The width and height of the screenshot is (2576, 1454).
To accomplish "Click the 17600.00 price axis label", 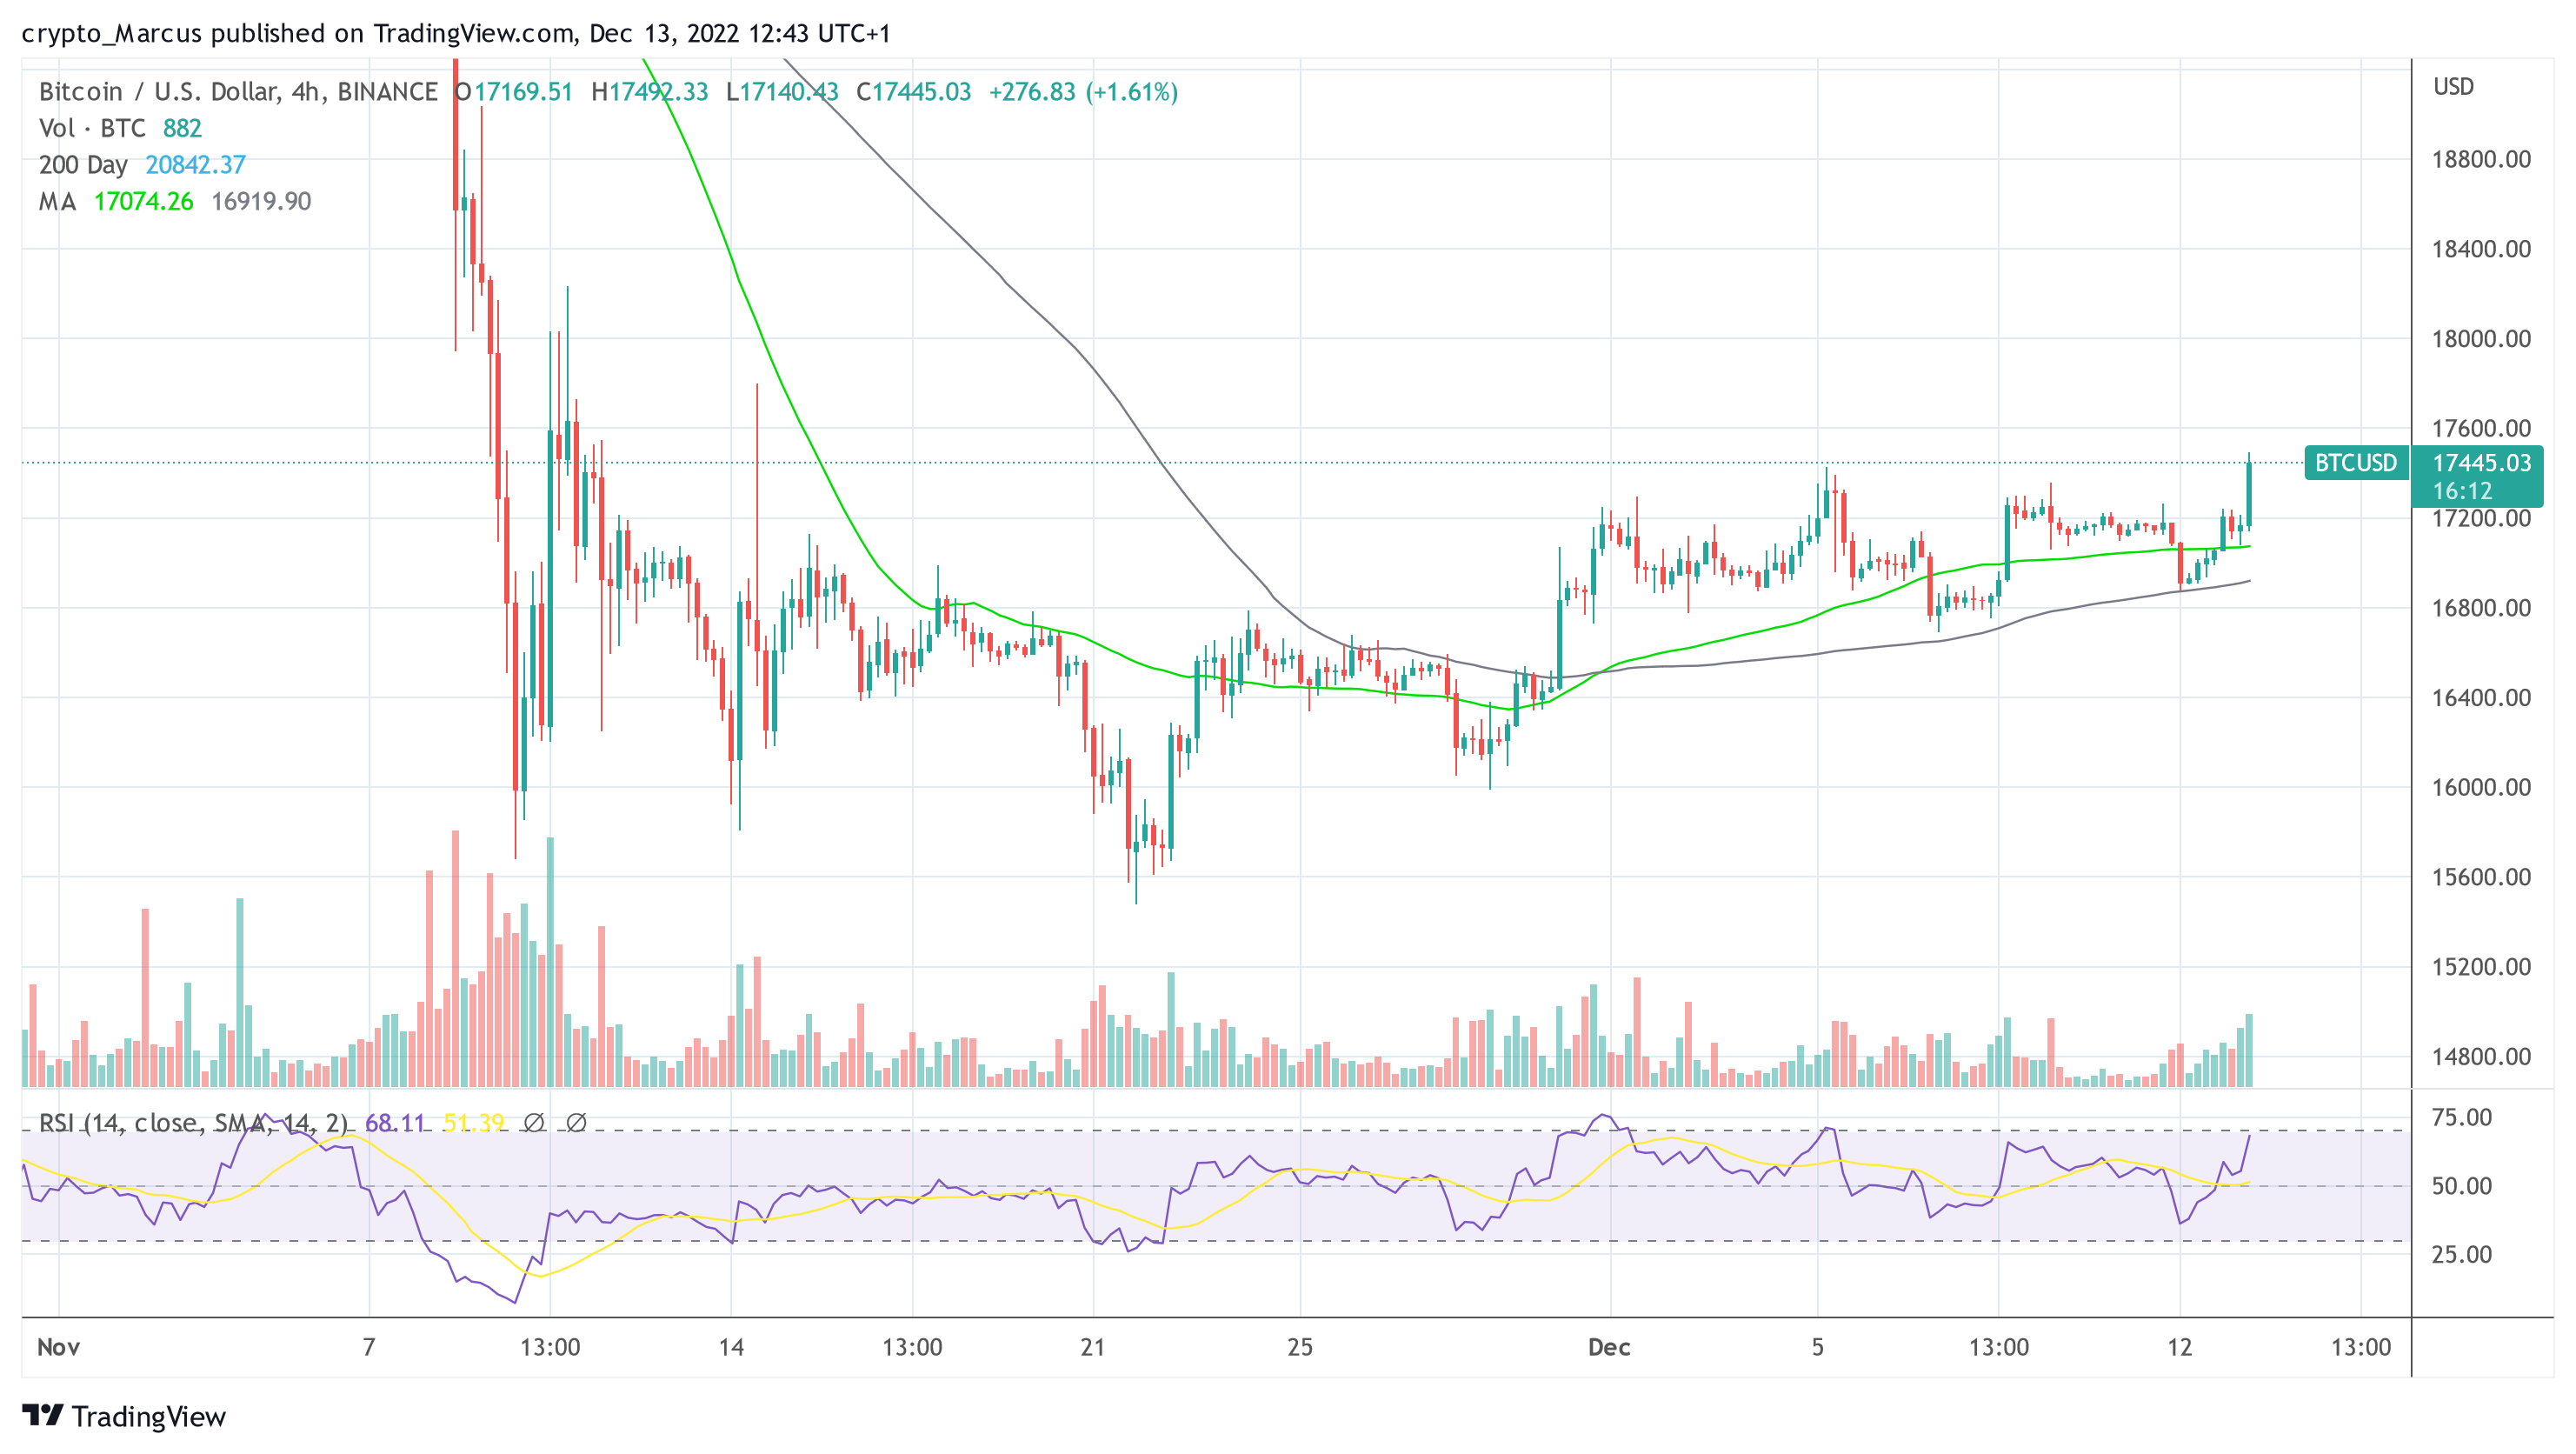I will pos(2481,429).
